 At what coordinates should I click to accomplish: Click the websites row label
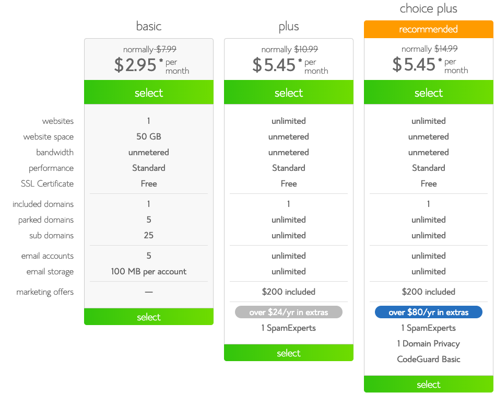coord(58,121)
